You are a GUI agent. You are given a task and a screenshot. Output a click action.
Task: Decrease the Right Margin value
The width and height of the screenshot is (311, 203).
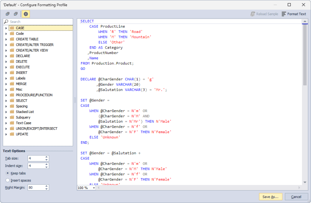pyautogui.click(x=46, y=189)
